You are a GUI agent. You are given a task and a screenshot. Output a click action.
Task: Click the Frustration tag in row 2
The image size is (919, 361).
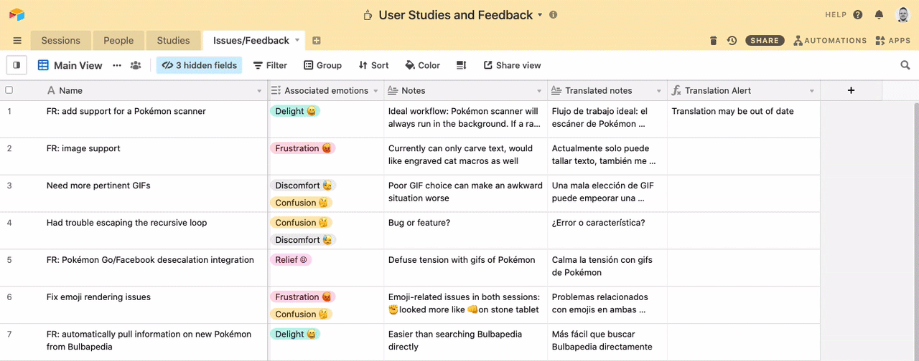click(x=303, y=148)
